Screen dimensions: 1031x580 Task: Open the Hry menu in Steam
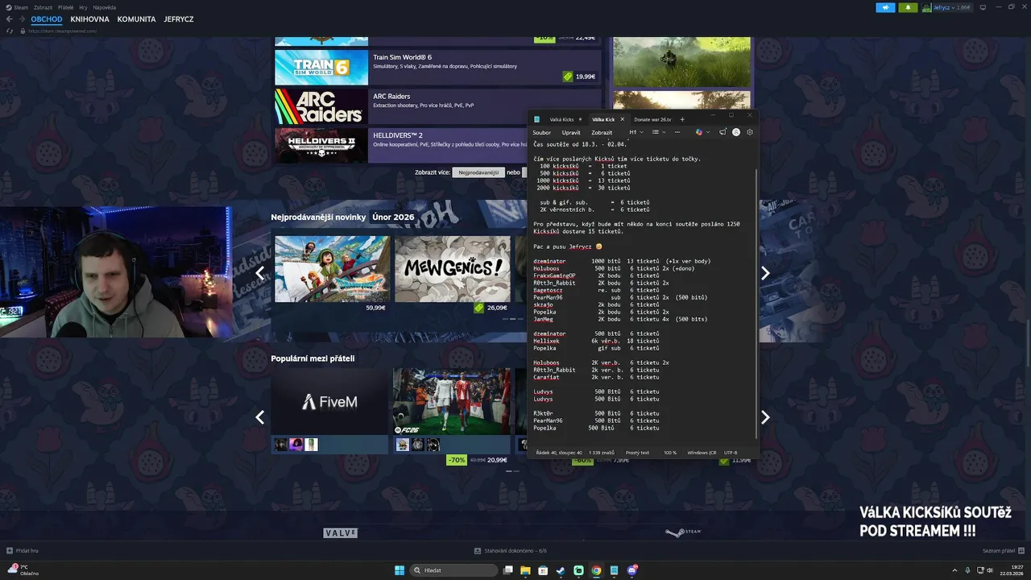[84, 7]
